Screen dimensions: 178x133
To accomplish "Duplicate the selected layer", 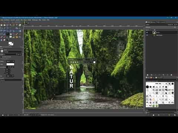I will tap(163, 75).
